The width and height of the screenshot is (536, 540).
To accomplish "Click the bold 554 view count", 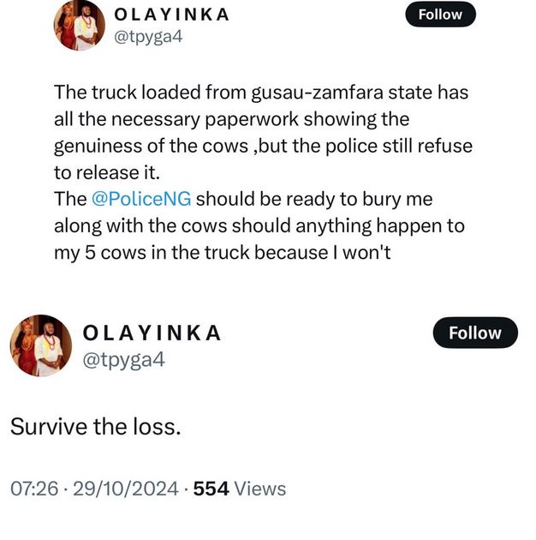I will 211,489.
